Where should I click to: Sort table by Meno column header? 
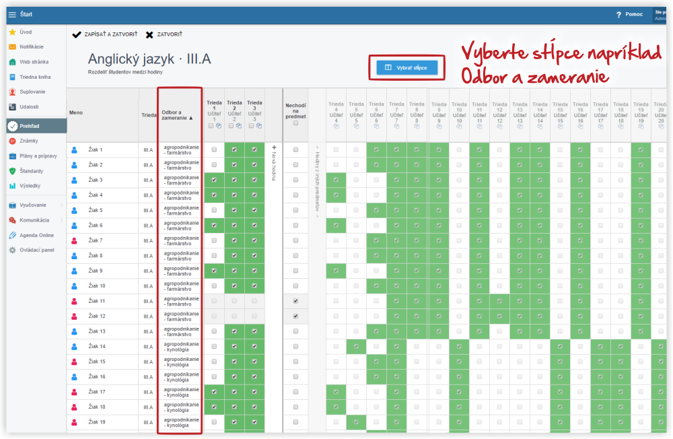(x=76, y=112)
